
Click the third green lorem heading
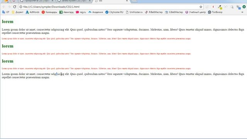[x=8, y=61]
